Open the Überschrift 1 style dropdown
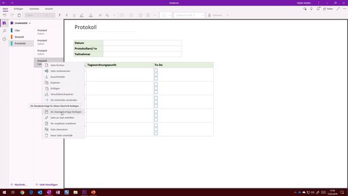 click(x=189, y=15)
